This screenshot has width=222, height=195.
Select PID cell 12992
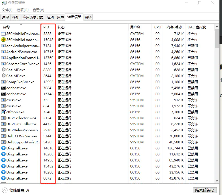point(48,82)
